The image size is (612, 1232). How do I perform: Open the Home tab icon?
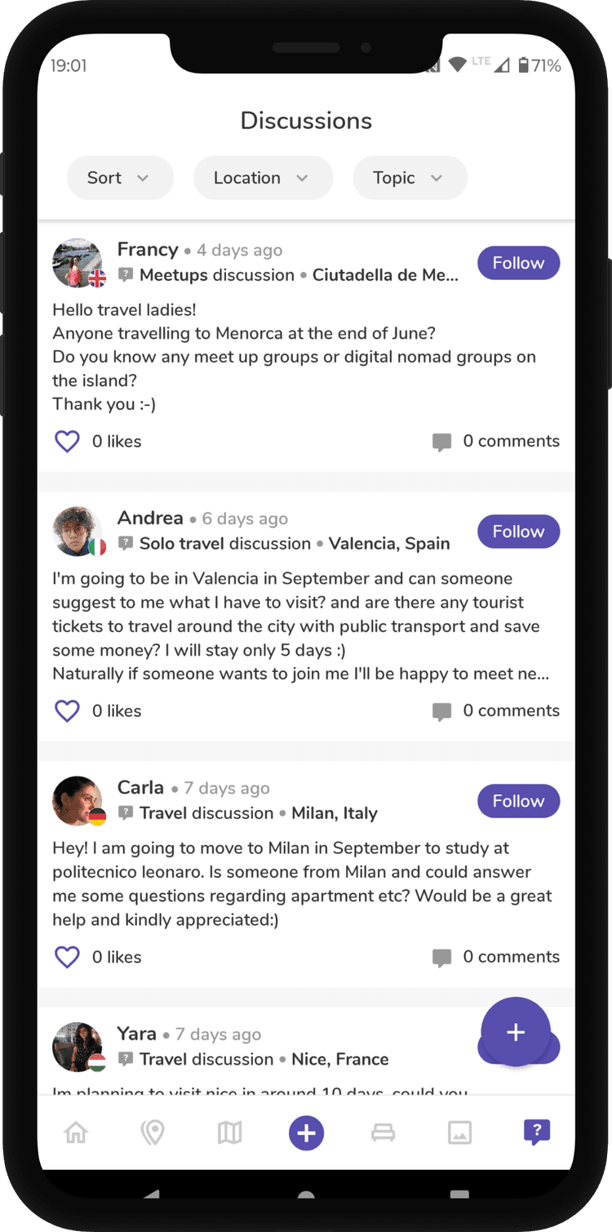[x=76, y=1132]
